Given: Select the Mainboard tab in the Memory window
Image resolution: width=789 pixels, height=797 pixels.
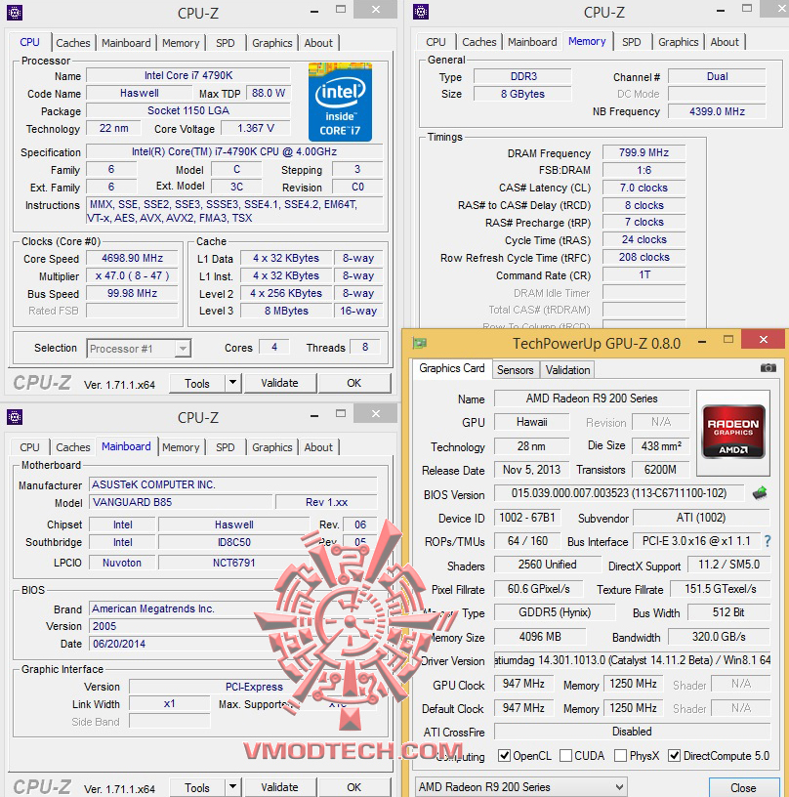Looking at the screenshot, I should point(532,42).
